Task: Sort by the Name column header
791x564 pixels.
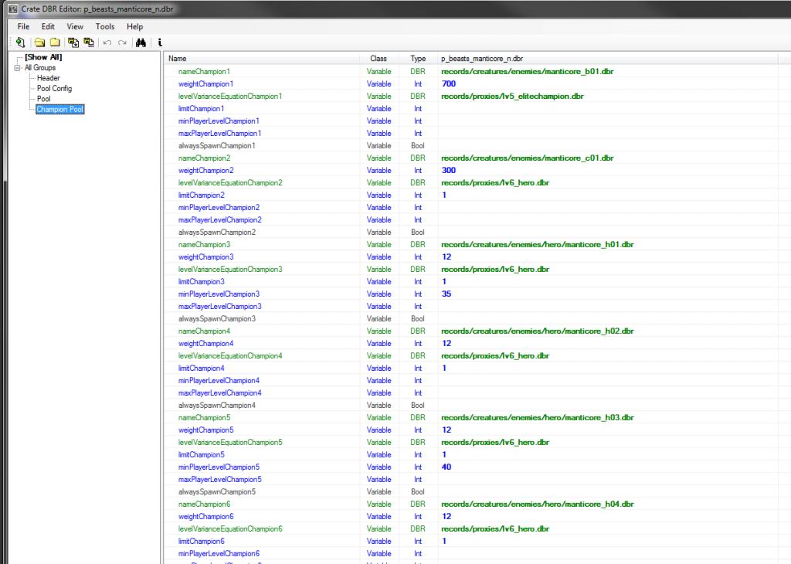Action: point(263,59)
